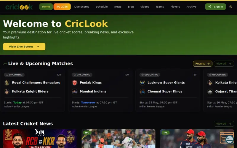
Task: Click View All next to Latest Cricket News
Action: point(224,124)
